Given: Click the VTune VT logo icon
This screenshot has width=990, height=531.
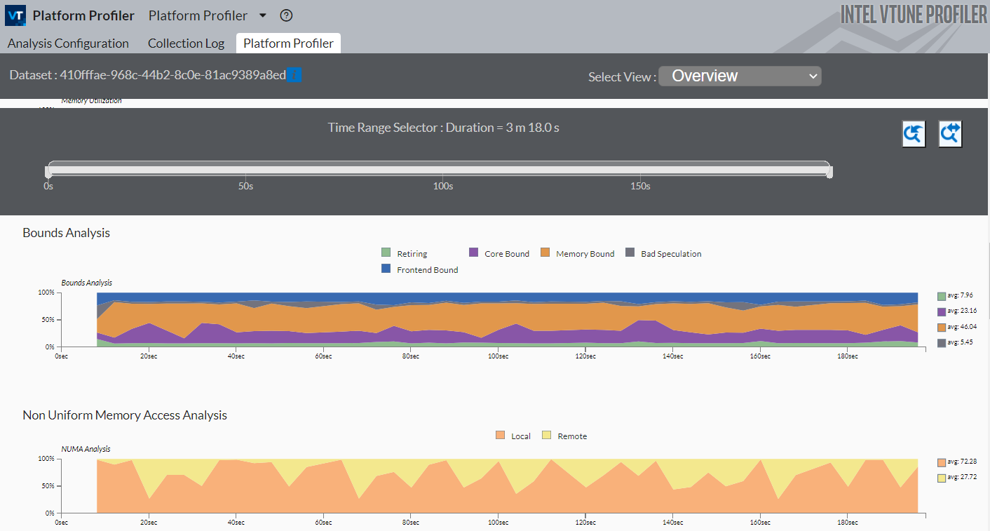Looking at the screenshot, I should coord(15,15).
